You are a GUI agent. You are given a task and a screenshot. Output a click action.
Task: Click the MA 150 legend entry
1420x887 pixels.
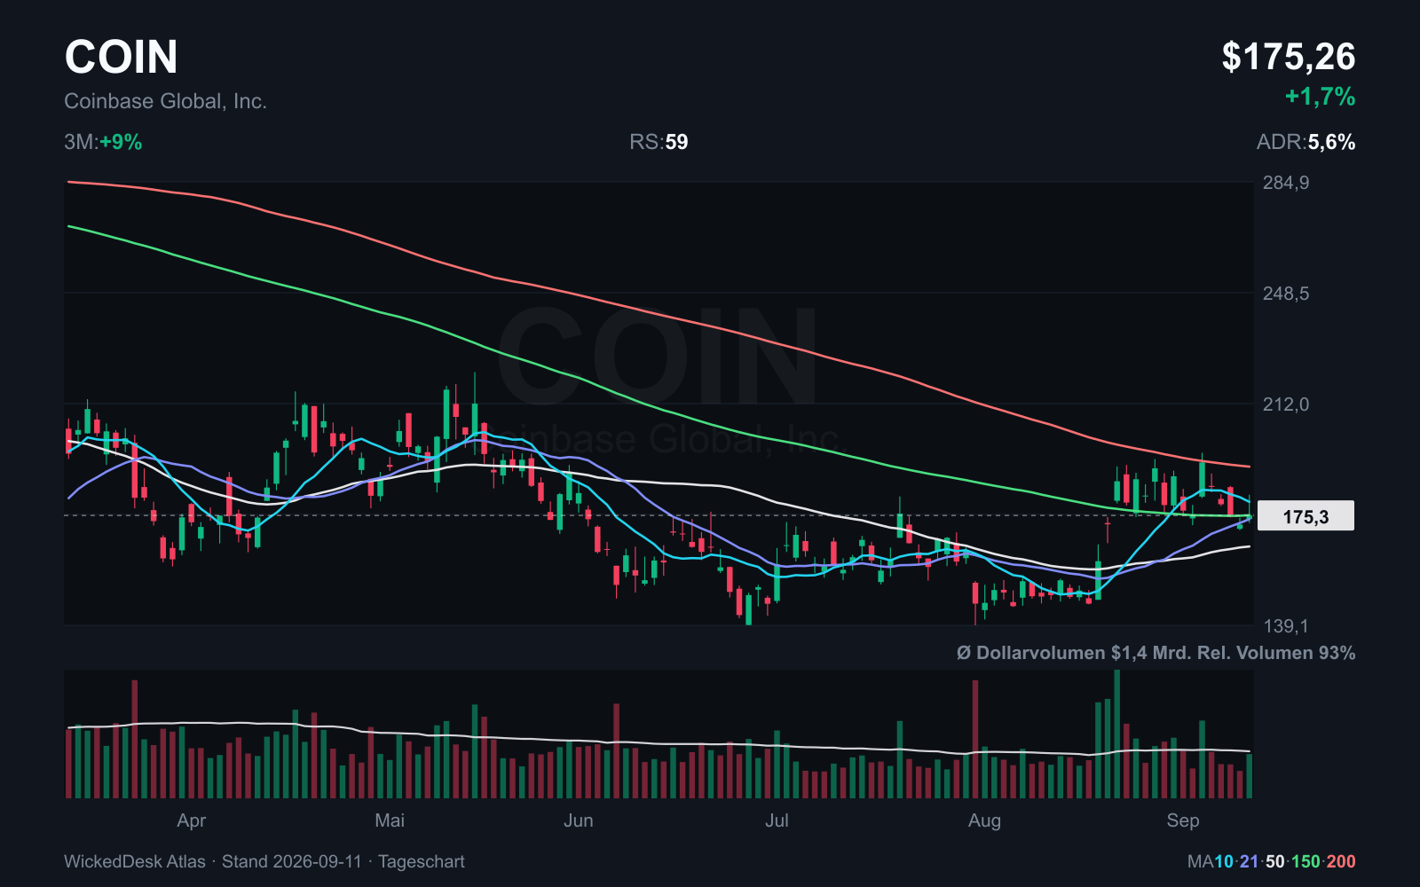pos(1306,861)
